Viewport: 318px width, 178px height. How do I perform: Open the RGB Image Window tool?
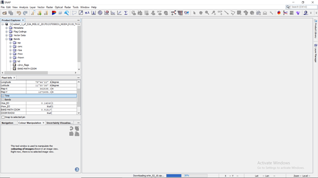coord(54,13)
